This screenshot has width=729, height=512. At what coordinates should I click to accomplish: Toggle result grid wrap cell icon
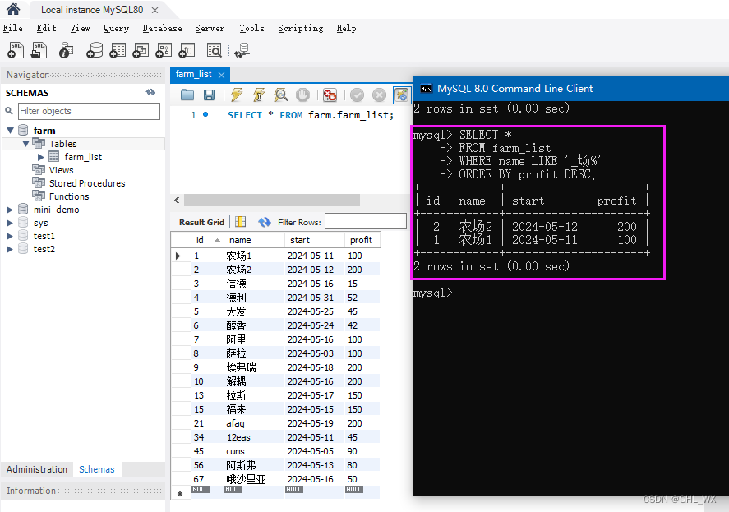(240, 222)
